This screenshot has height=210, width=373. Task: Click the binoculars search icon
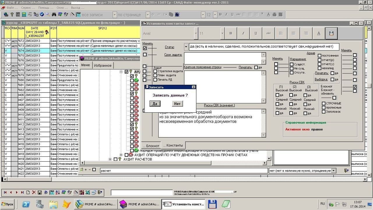(54, 14)
